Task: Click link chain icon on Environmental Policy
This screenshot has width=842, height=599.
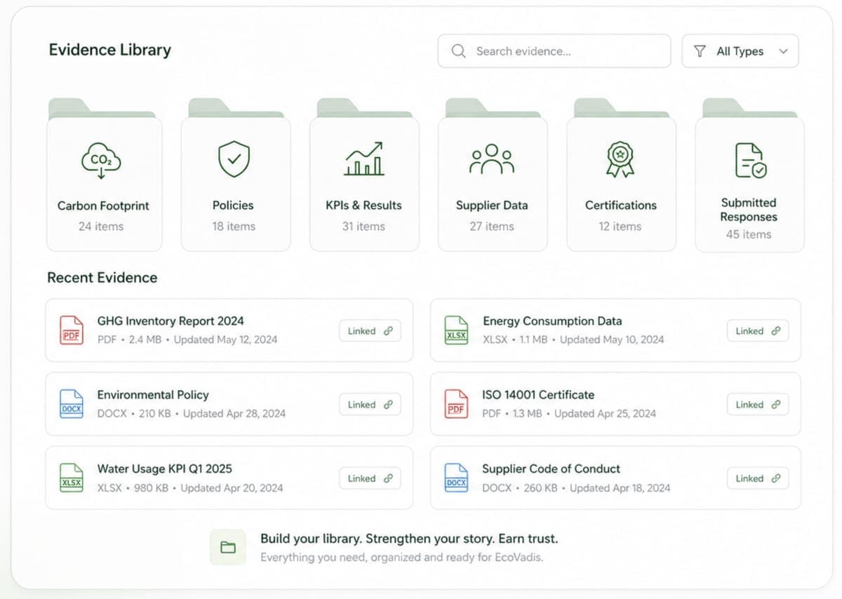Action: pos(388,405)
